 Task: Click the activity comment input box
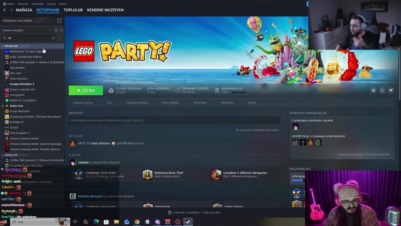coord(174,120)
